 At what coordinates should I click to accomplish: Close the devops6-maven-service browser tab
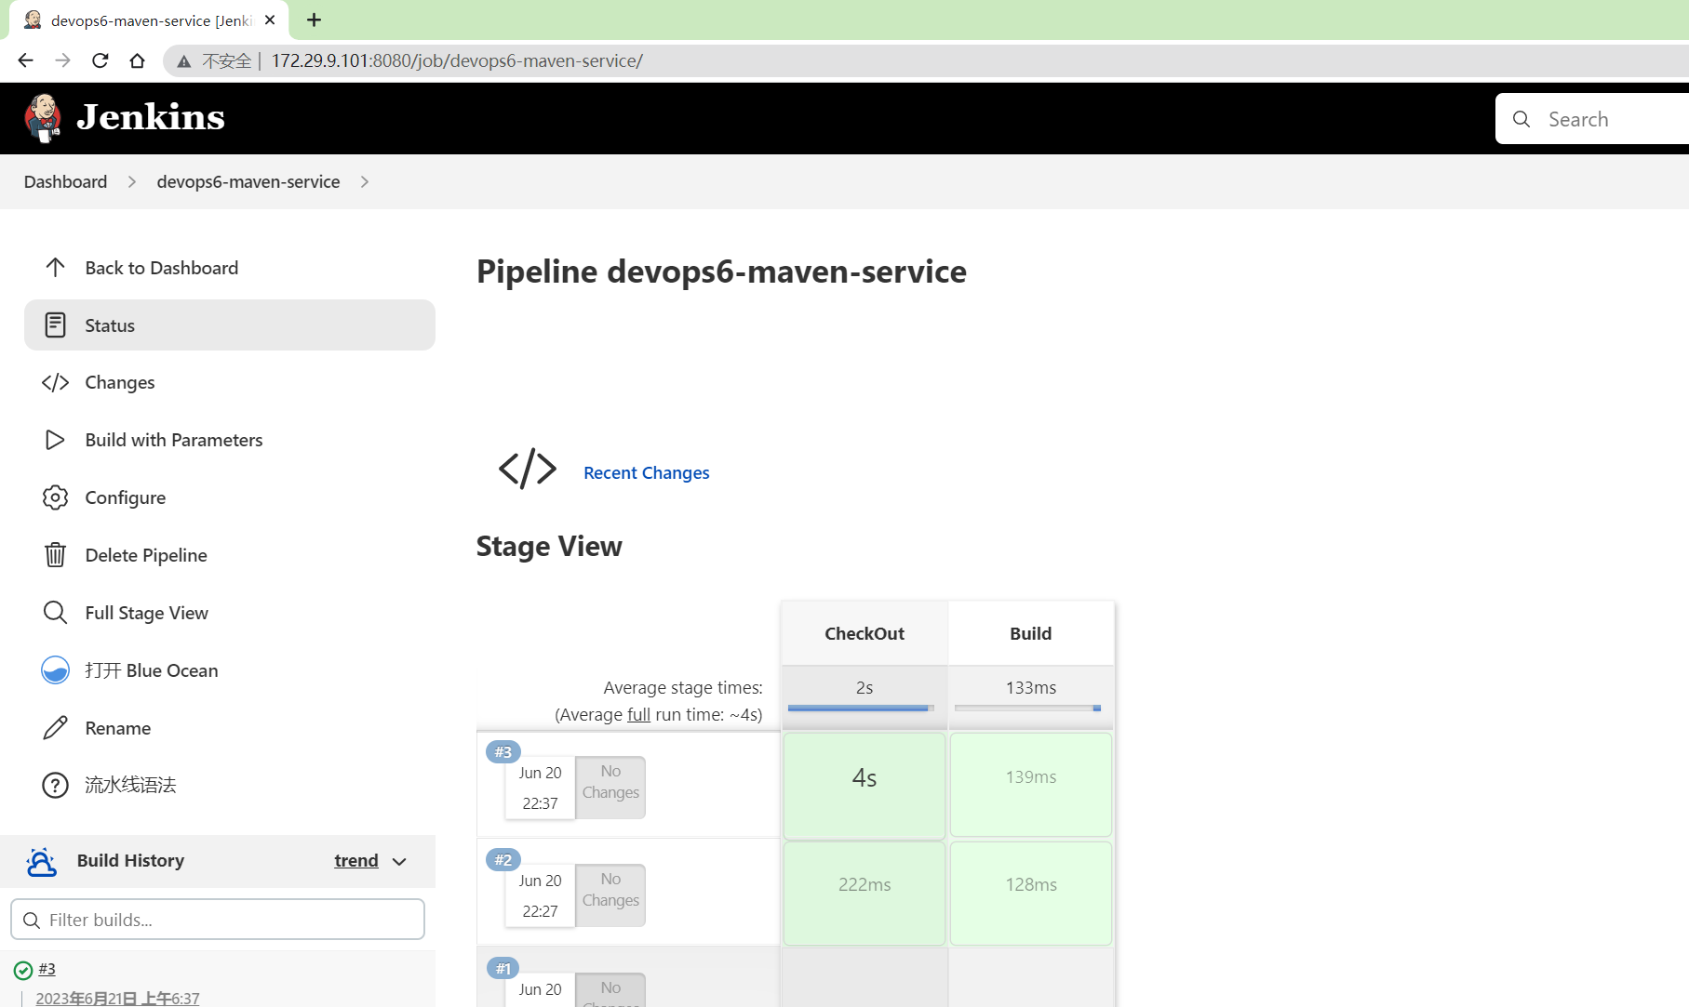(270, 20)
